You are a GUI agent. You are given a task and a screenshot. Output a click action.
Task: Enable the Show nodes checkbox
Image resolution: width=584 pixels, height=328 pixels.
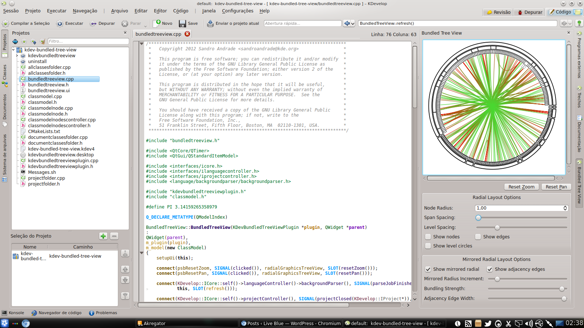[428, 237]
